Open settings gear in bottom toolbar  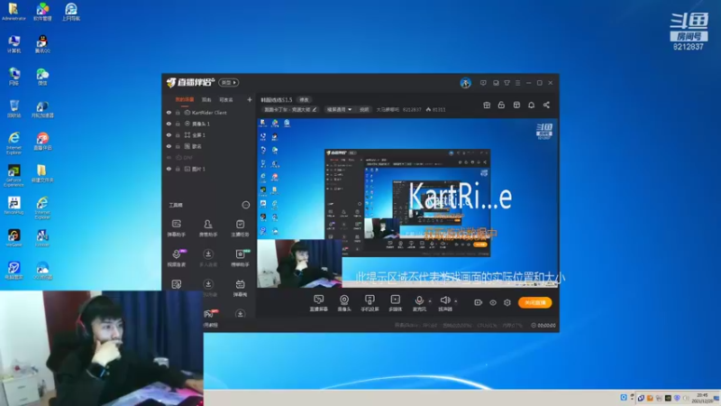(x=507, y=302)
